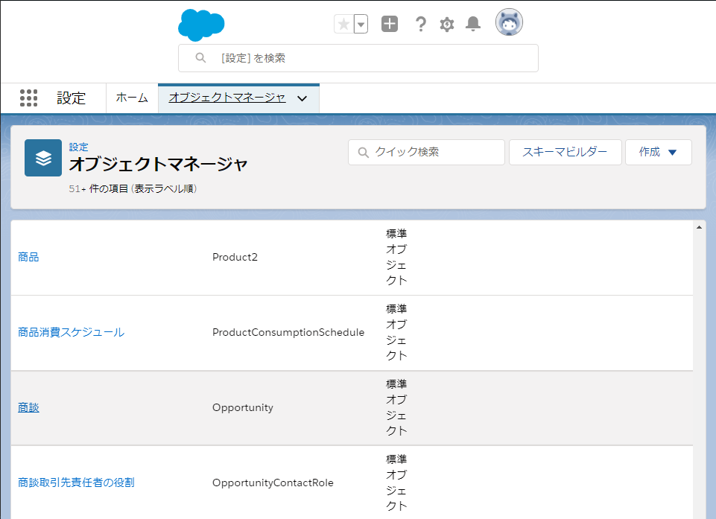Select オブジェクトマネージャ tab
Screen dimensions: 716x519
[227, 98]
